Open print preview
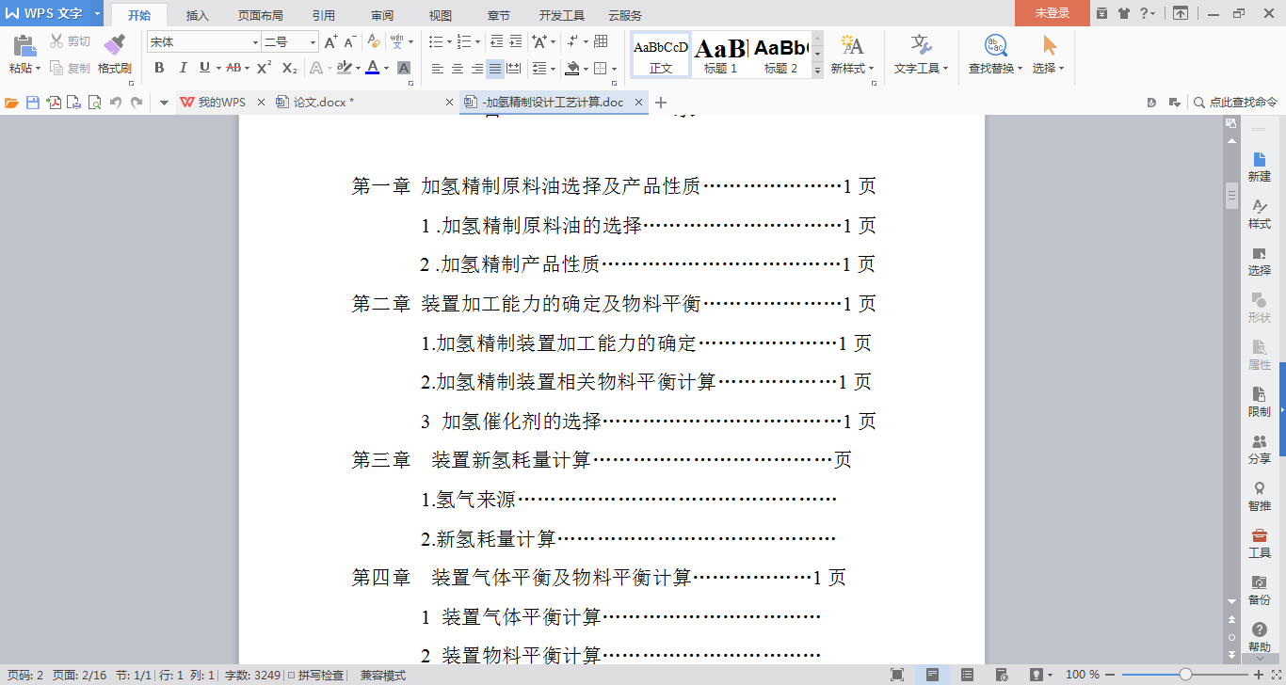The height and width of the screenshot is (685, 1286). click(94, 103)
